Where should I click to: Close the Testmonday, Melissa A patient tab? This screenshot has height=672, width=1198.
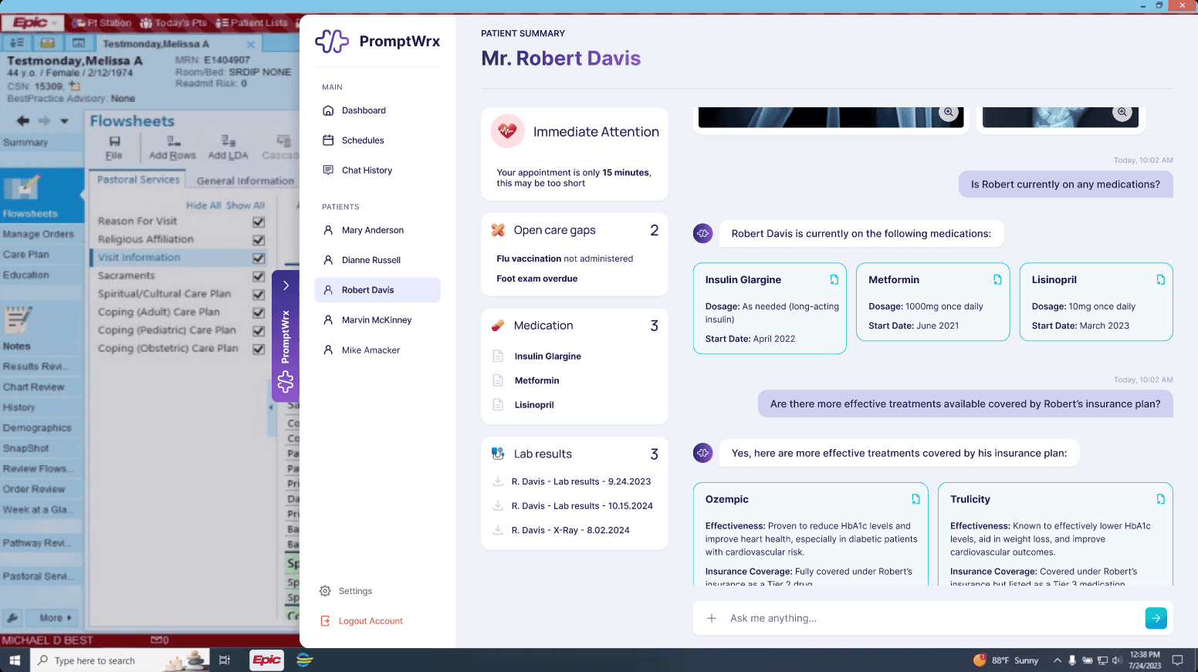(x=250, y=44)
